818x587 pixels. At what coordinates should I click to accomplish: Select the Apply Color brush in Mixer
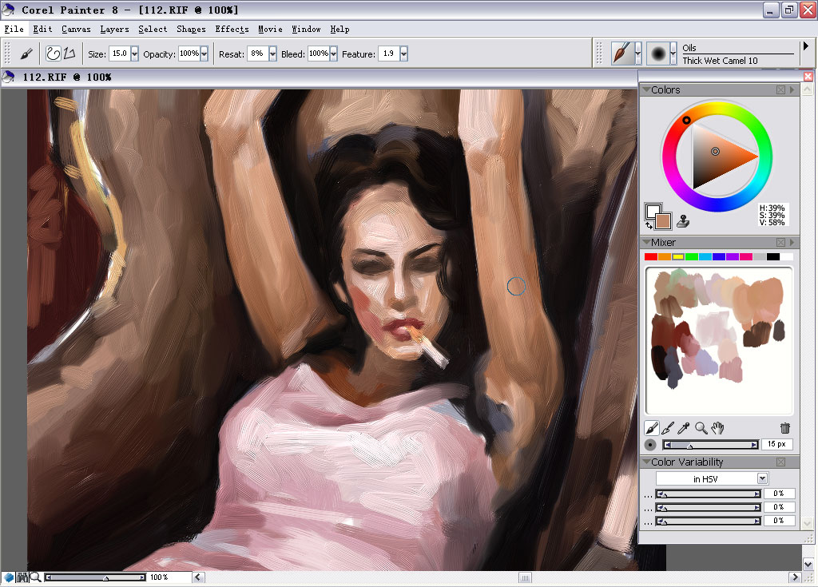click(651, 428)
